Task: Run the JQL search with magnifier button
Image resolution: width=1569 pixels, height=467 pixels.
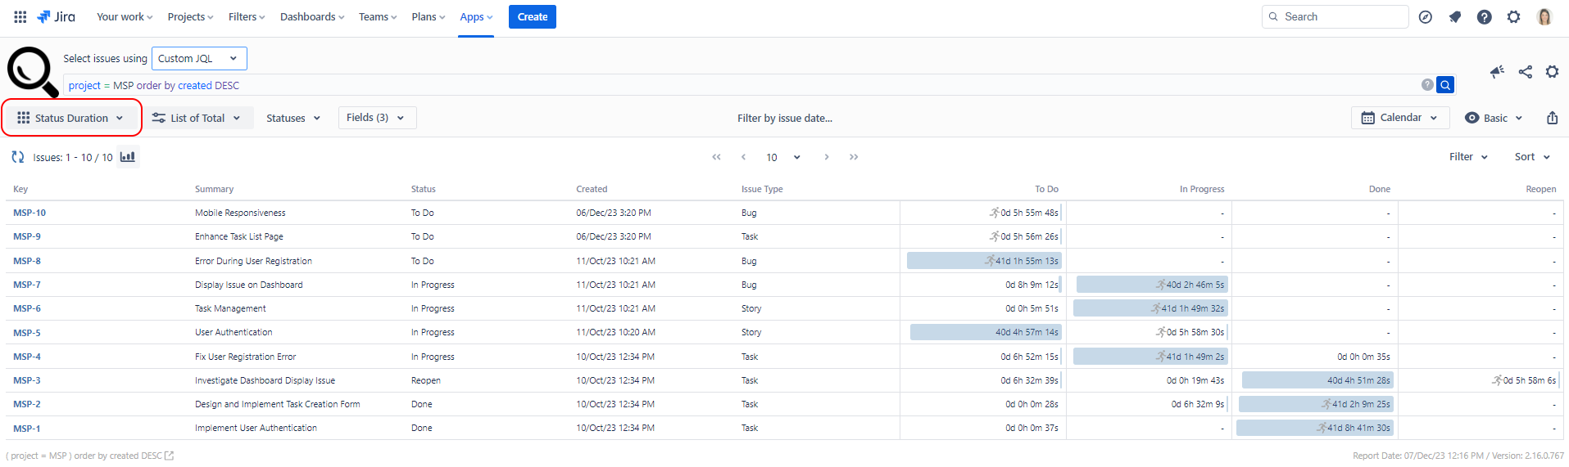Action: [x=1445, y=85]
